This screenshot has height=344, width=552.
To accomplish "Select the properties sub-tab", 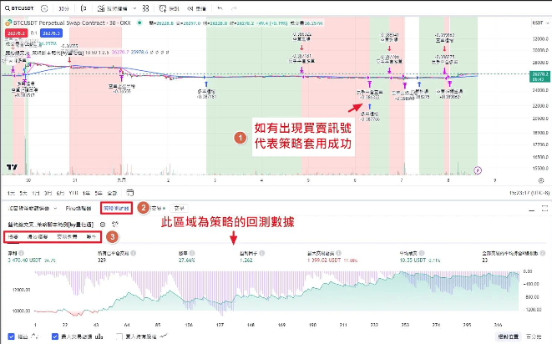I will 91,237.
